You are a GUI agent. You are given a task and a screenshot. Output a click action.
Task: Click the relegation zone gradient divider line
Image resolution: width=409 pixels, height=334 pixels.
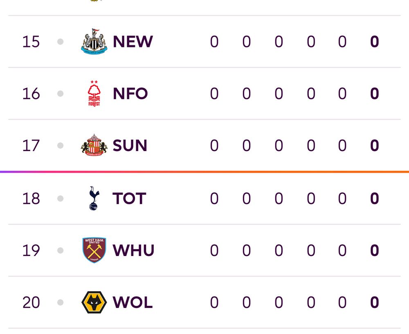pos(204,172)
